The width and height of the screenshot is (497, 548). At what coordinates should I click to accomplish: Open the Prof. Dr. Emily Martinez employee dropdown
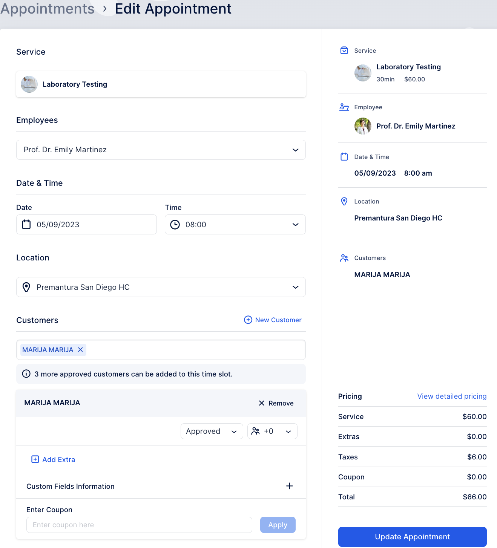click(295, 150)
